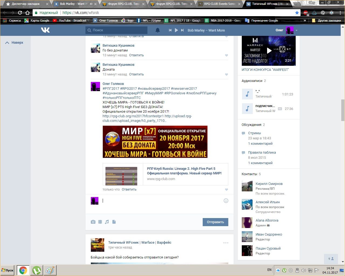
Task: Open the Стримы discussion
Action: pos(254,133)
